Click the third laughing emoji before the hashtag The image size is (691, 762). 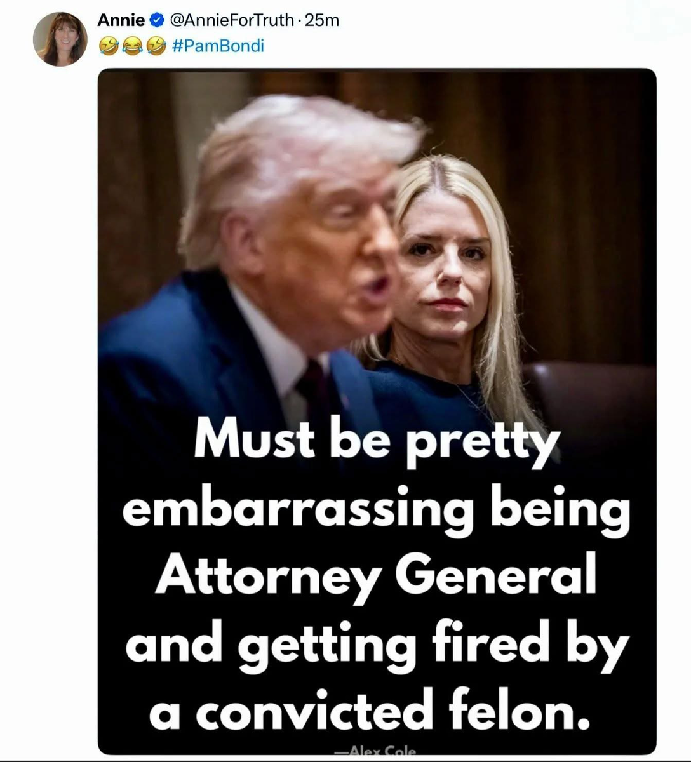click(x=156, y=46)
